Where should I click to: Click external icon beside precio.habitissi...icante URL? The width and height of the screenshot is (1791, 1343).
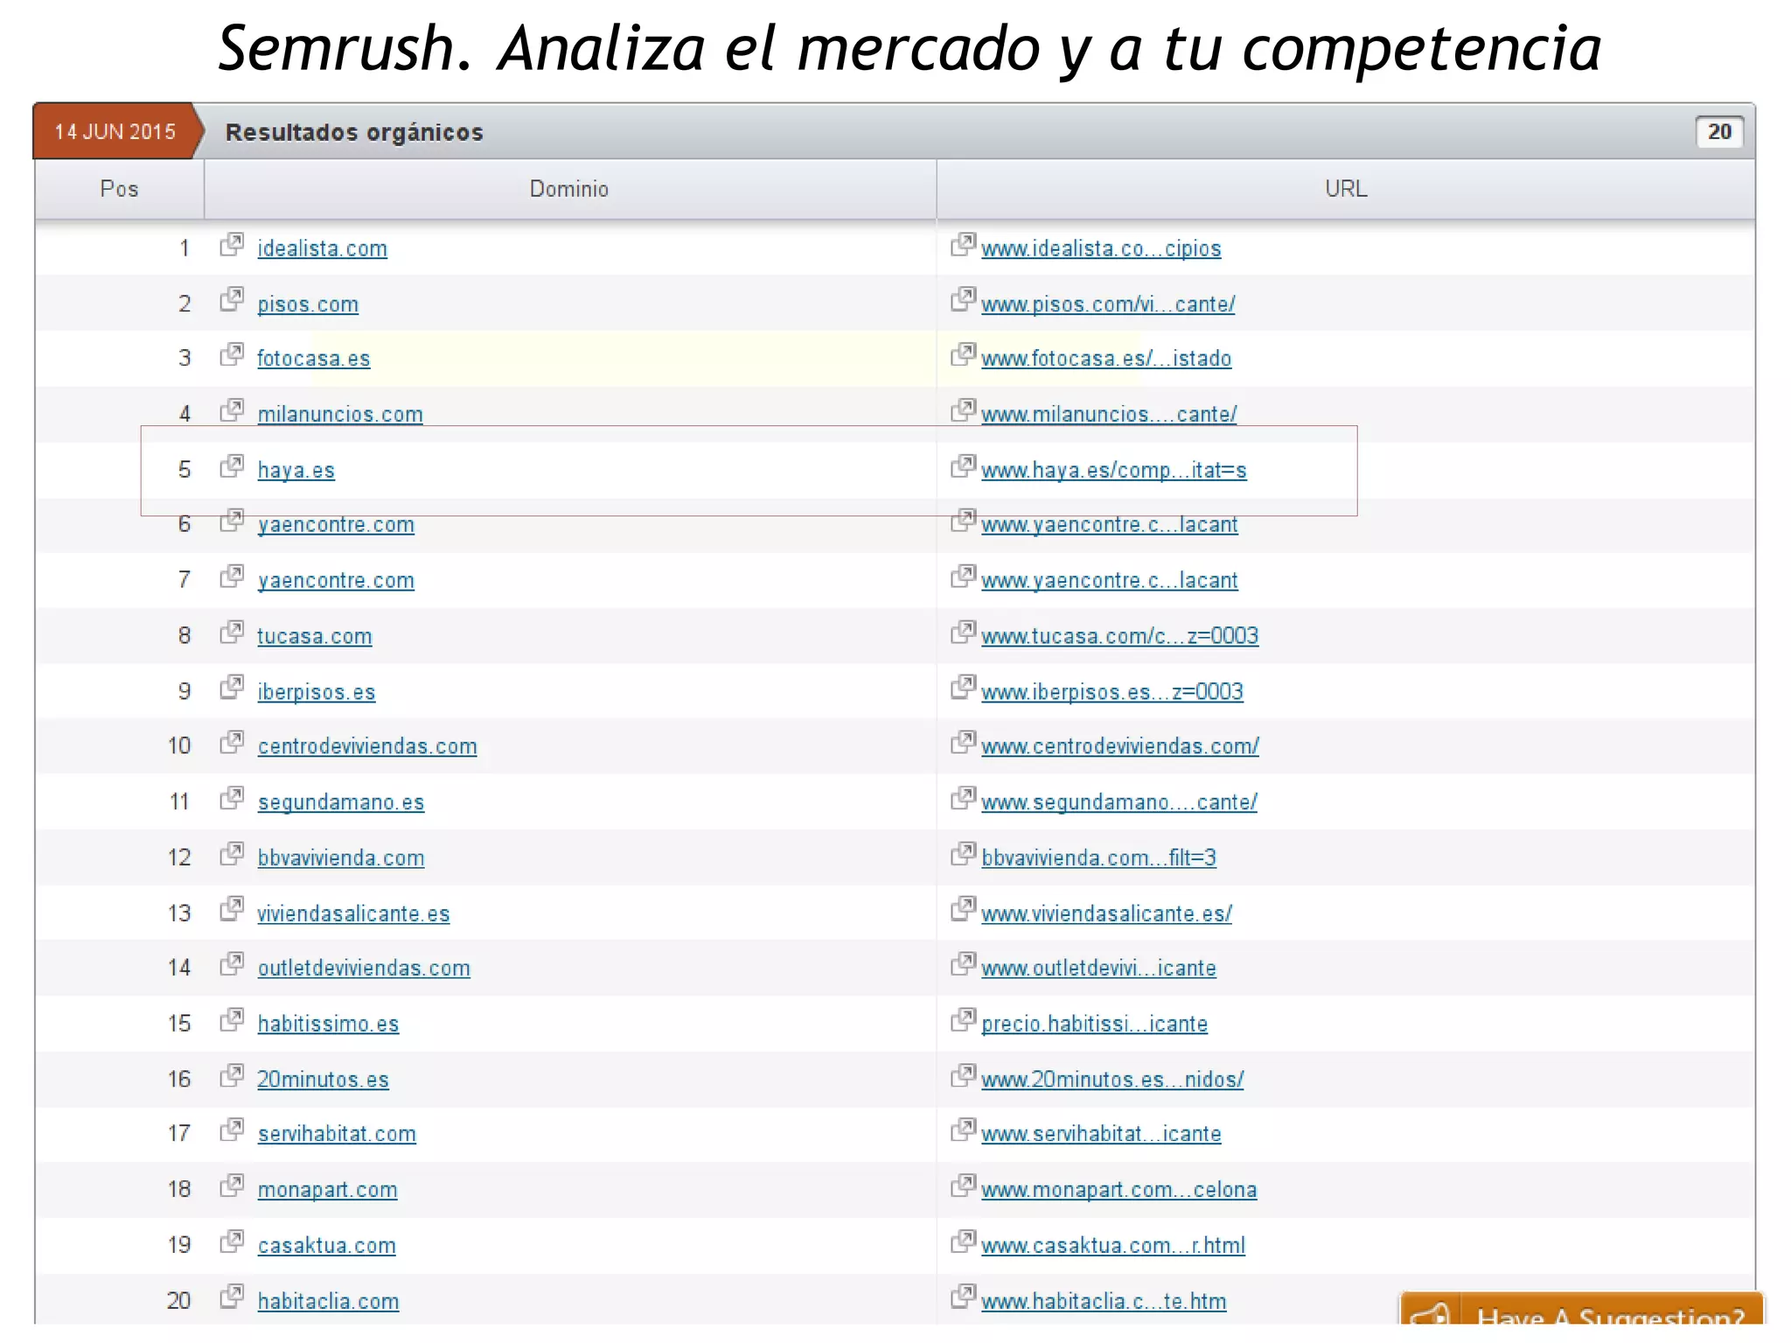coord(963,1020)
